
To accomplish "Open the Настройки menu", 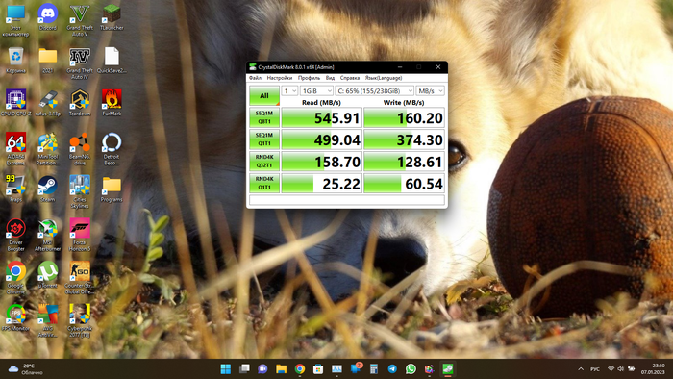I will (280, 78).
